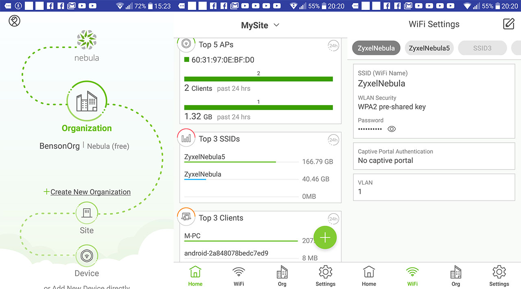Tap the Wi-Fi signal icon in the Organization screen's status bar

click(x=120, y=6)
